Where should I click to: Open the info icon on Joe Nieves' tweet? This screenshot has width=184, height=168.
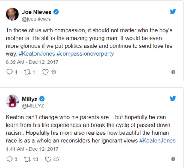(173, 72)
